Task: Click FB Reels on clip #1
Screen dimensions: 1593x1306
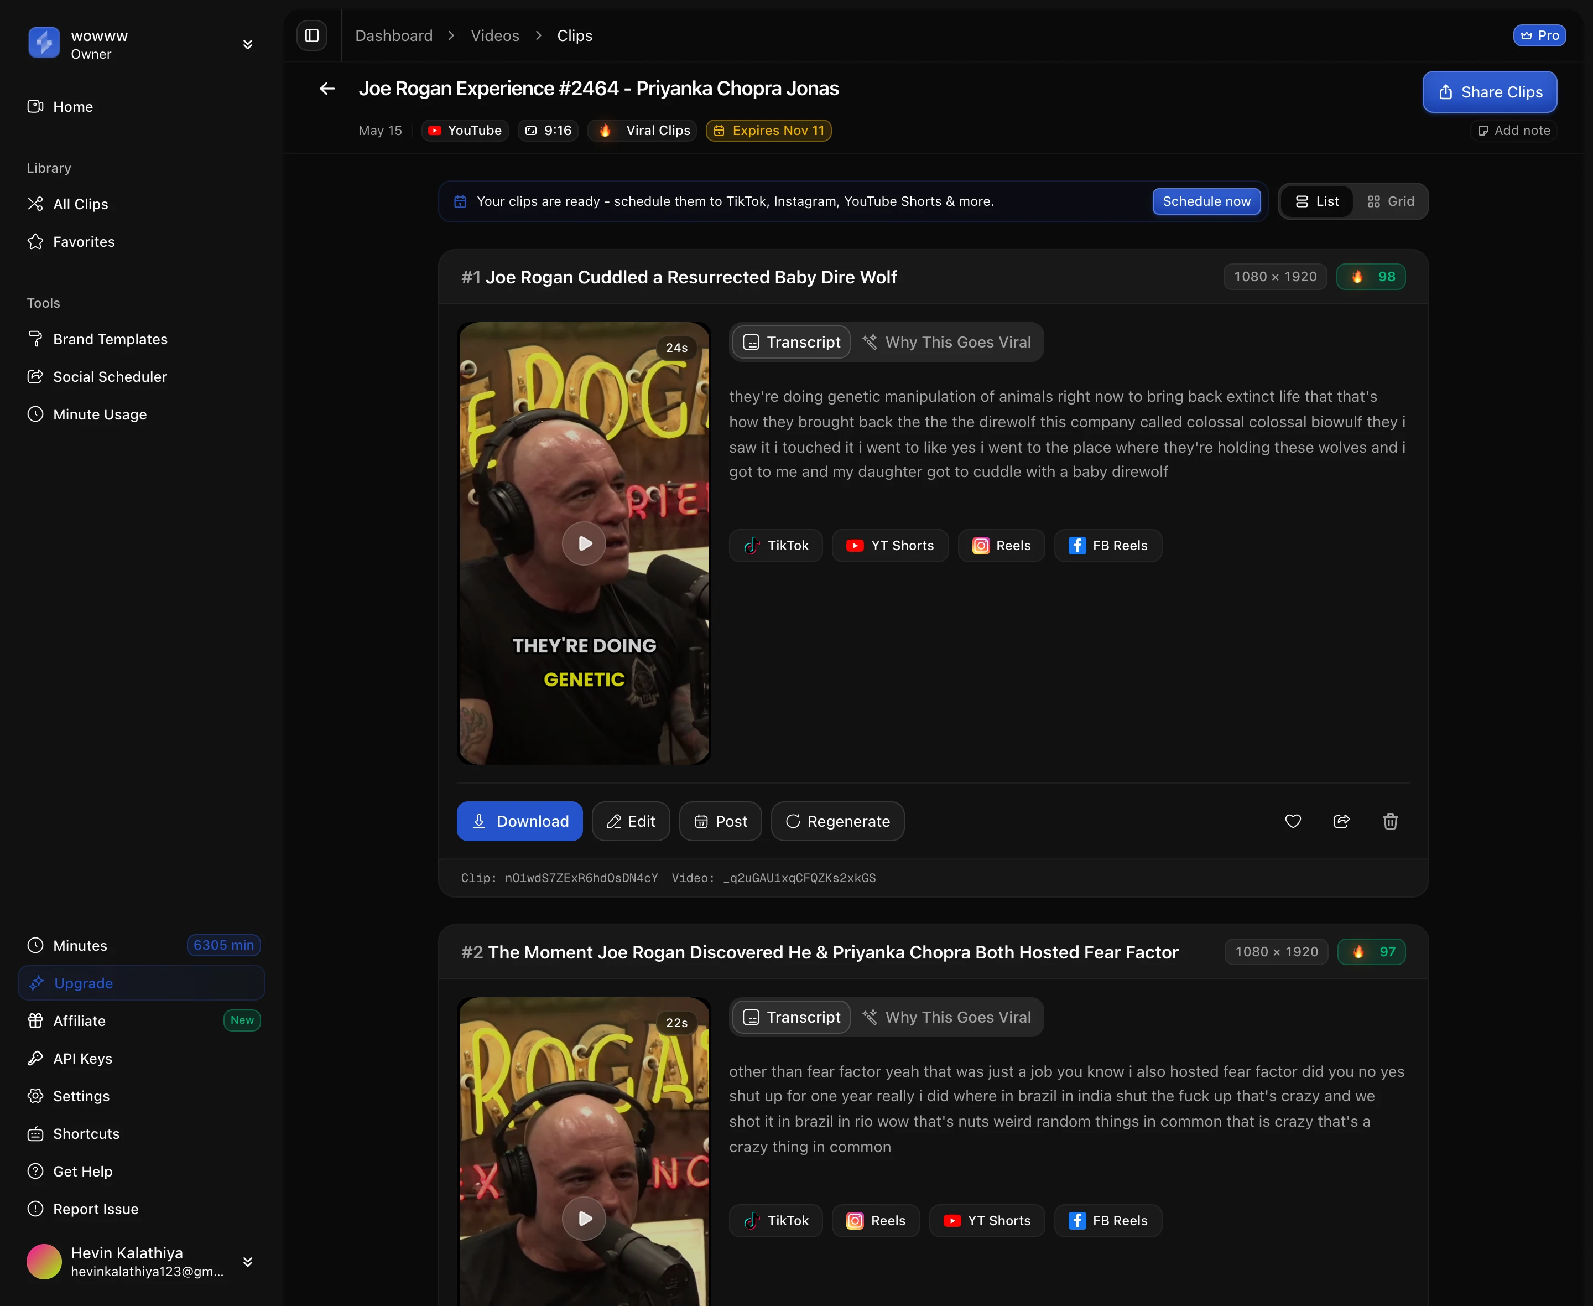Action: [1108, 546]
